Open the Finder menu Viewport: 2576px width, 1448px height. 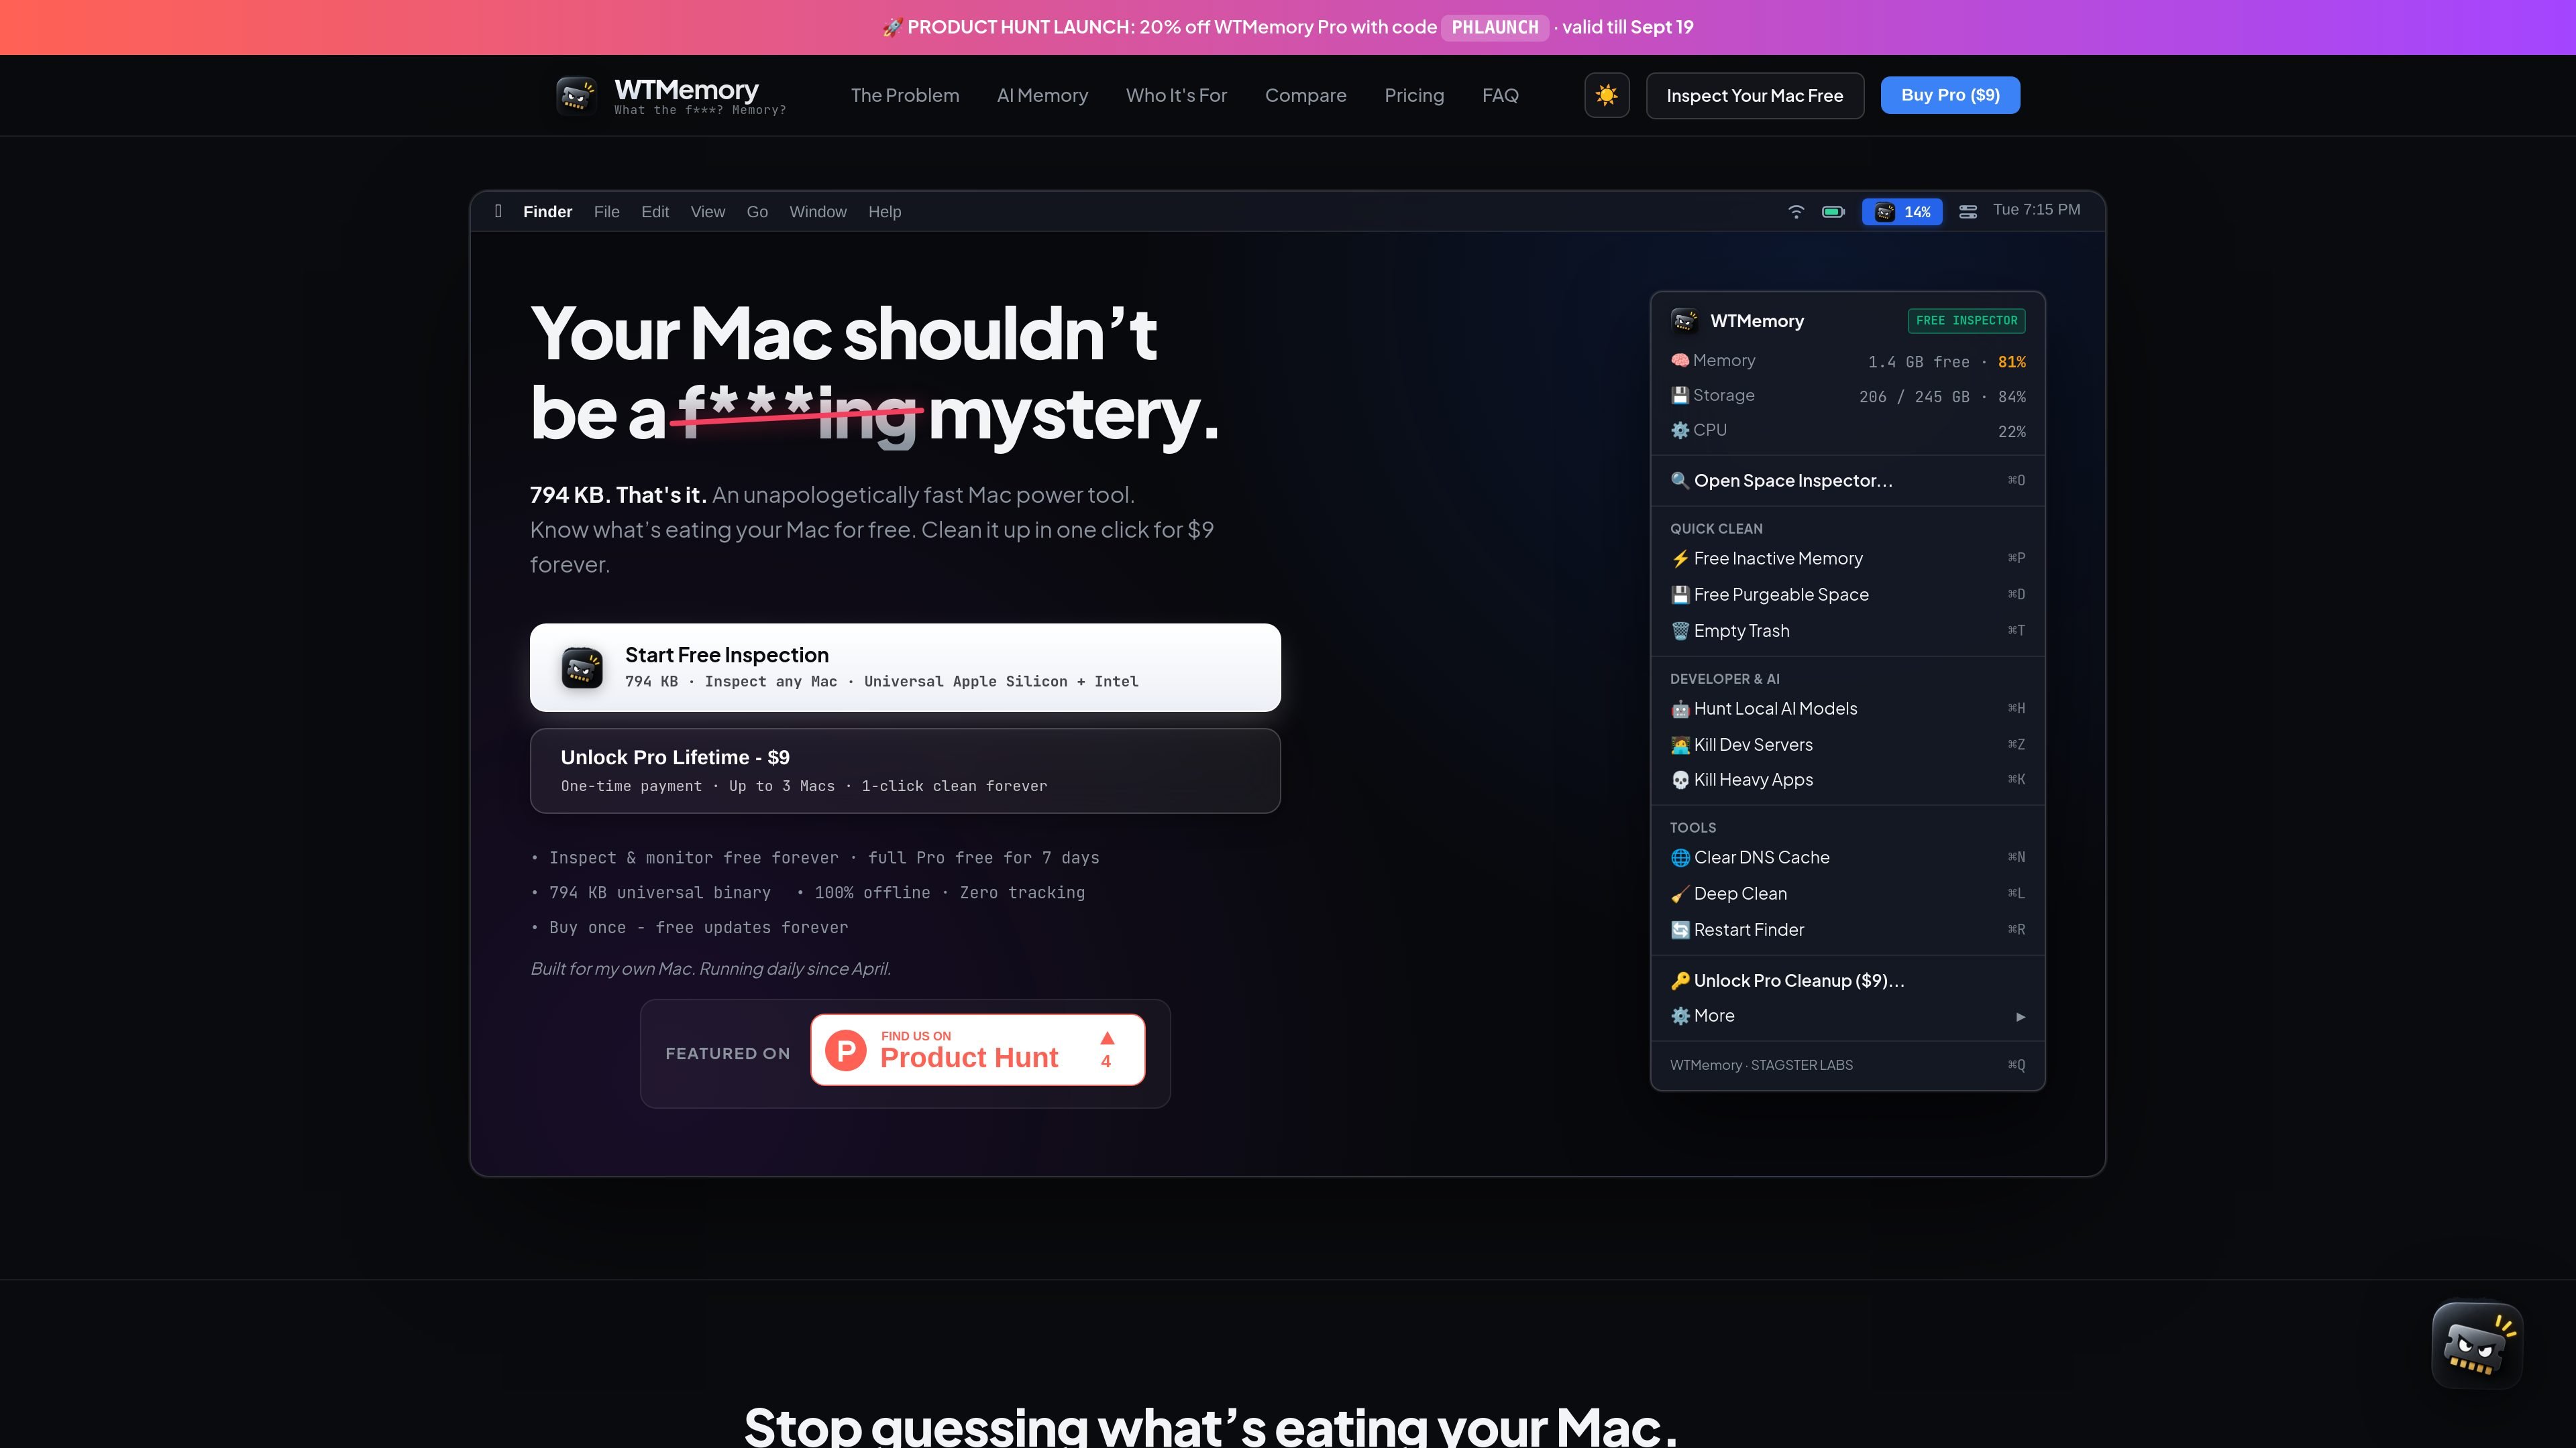pos(548,212)
